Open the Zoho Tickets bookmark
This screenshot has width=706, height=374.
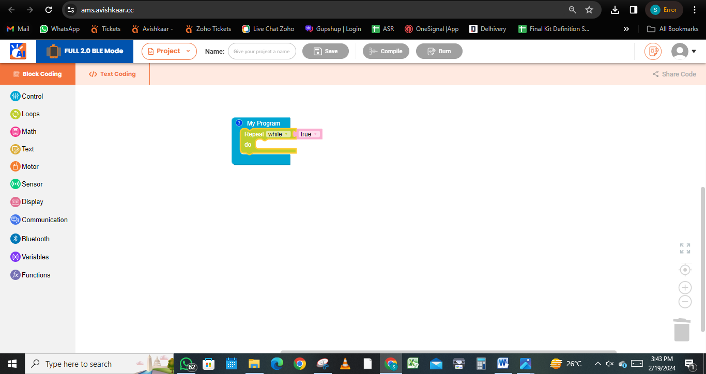tap(208, 29)
